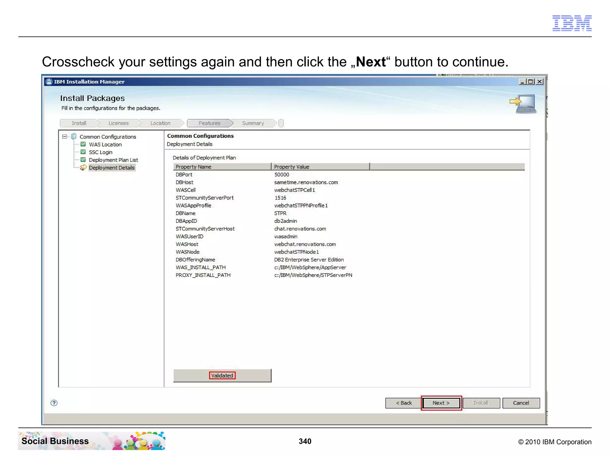Click the Cancel button

(521, 403)
